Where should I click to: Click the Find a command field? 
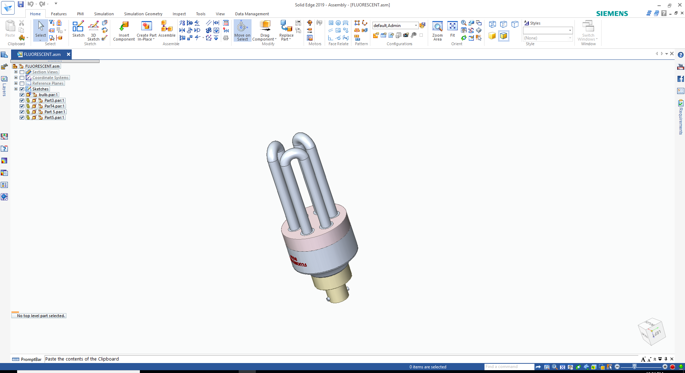[x=509, y=367]
